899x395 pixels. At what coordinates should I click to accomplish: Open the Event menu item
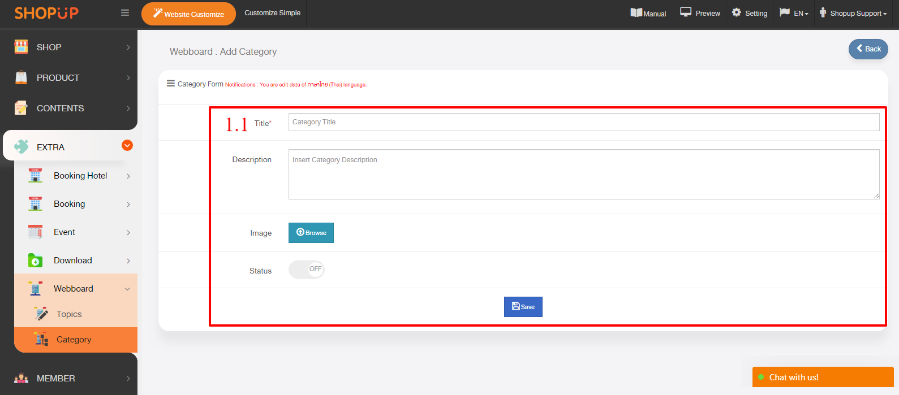click(76, 232)
